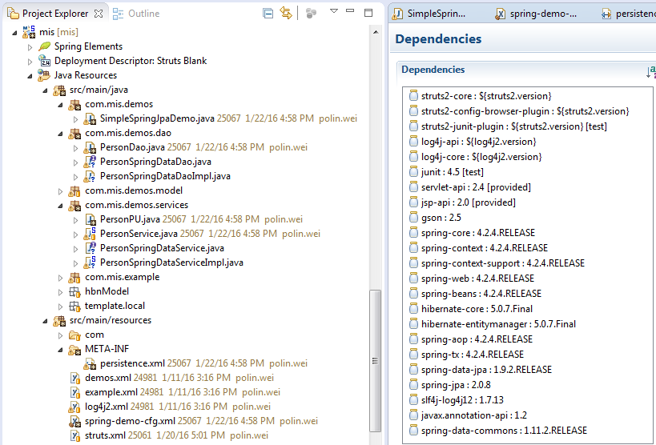Click the struts.xml file icon
Screen dimensions: 656x445
pos(74,436)
